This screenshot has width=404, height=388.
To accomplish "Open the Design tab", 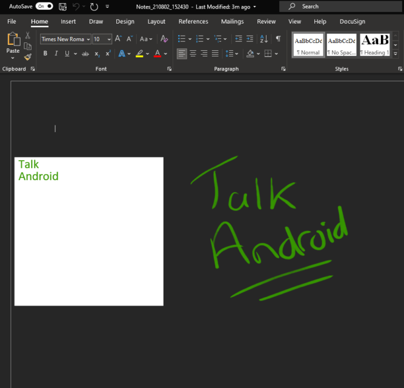I will (x=125, y=22).
